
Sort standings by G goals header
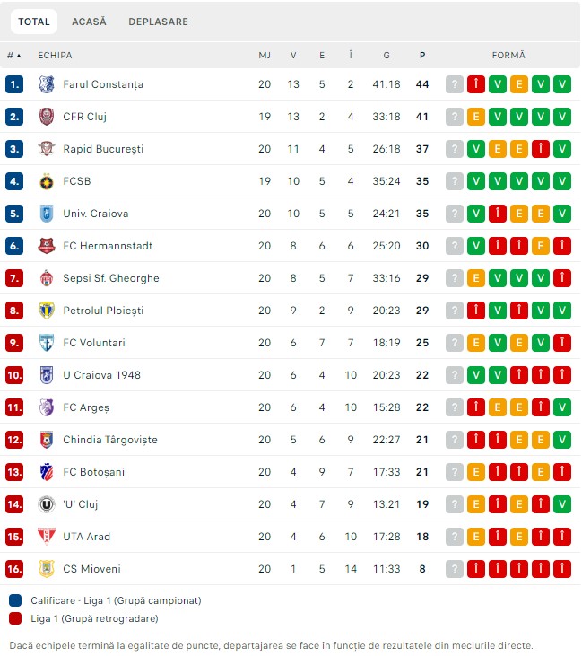(x=387, y=56)
